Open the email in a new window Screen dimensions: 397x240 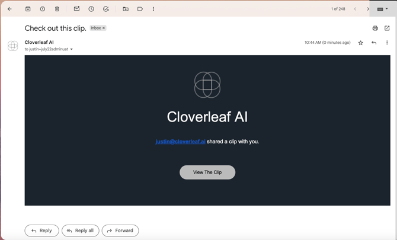(x=387, y=28)
